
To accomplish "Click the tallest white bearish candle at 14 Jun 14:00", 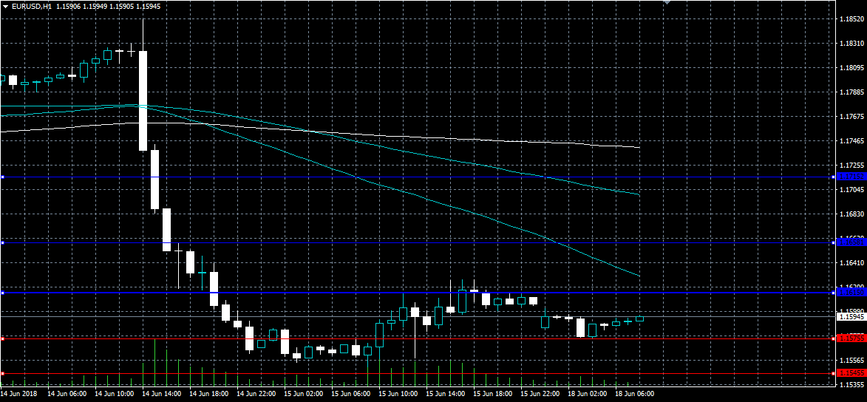I will pos(143,100).
